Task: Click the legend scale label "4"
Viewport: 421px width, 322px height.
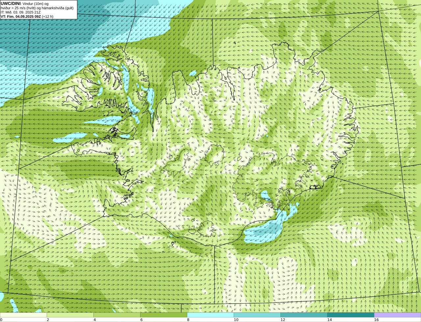Action: (94, 320)
